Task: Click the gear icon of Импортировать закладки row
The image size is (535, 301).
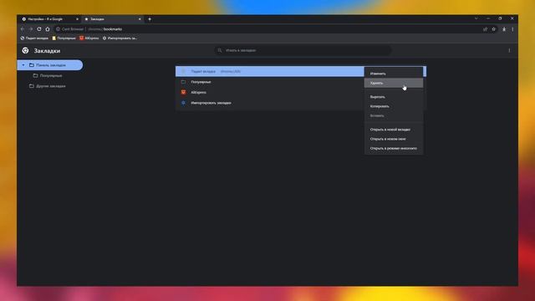Action: pyautogui.click(x=184, y=103)
